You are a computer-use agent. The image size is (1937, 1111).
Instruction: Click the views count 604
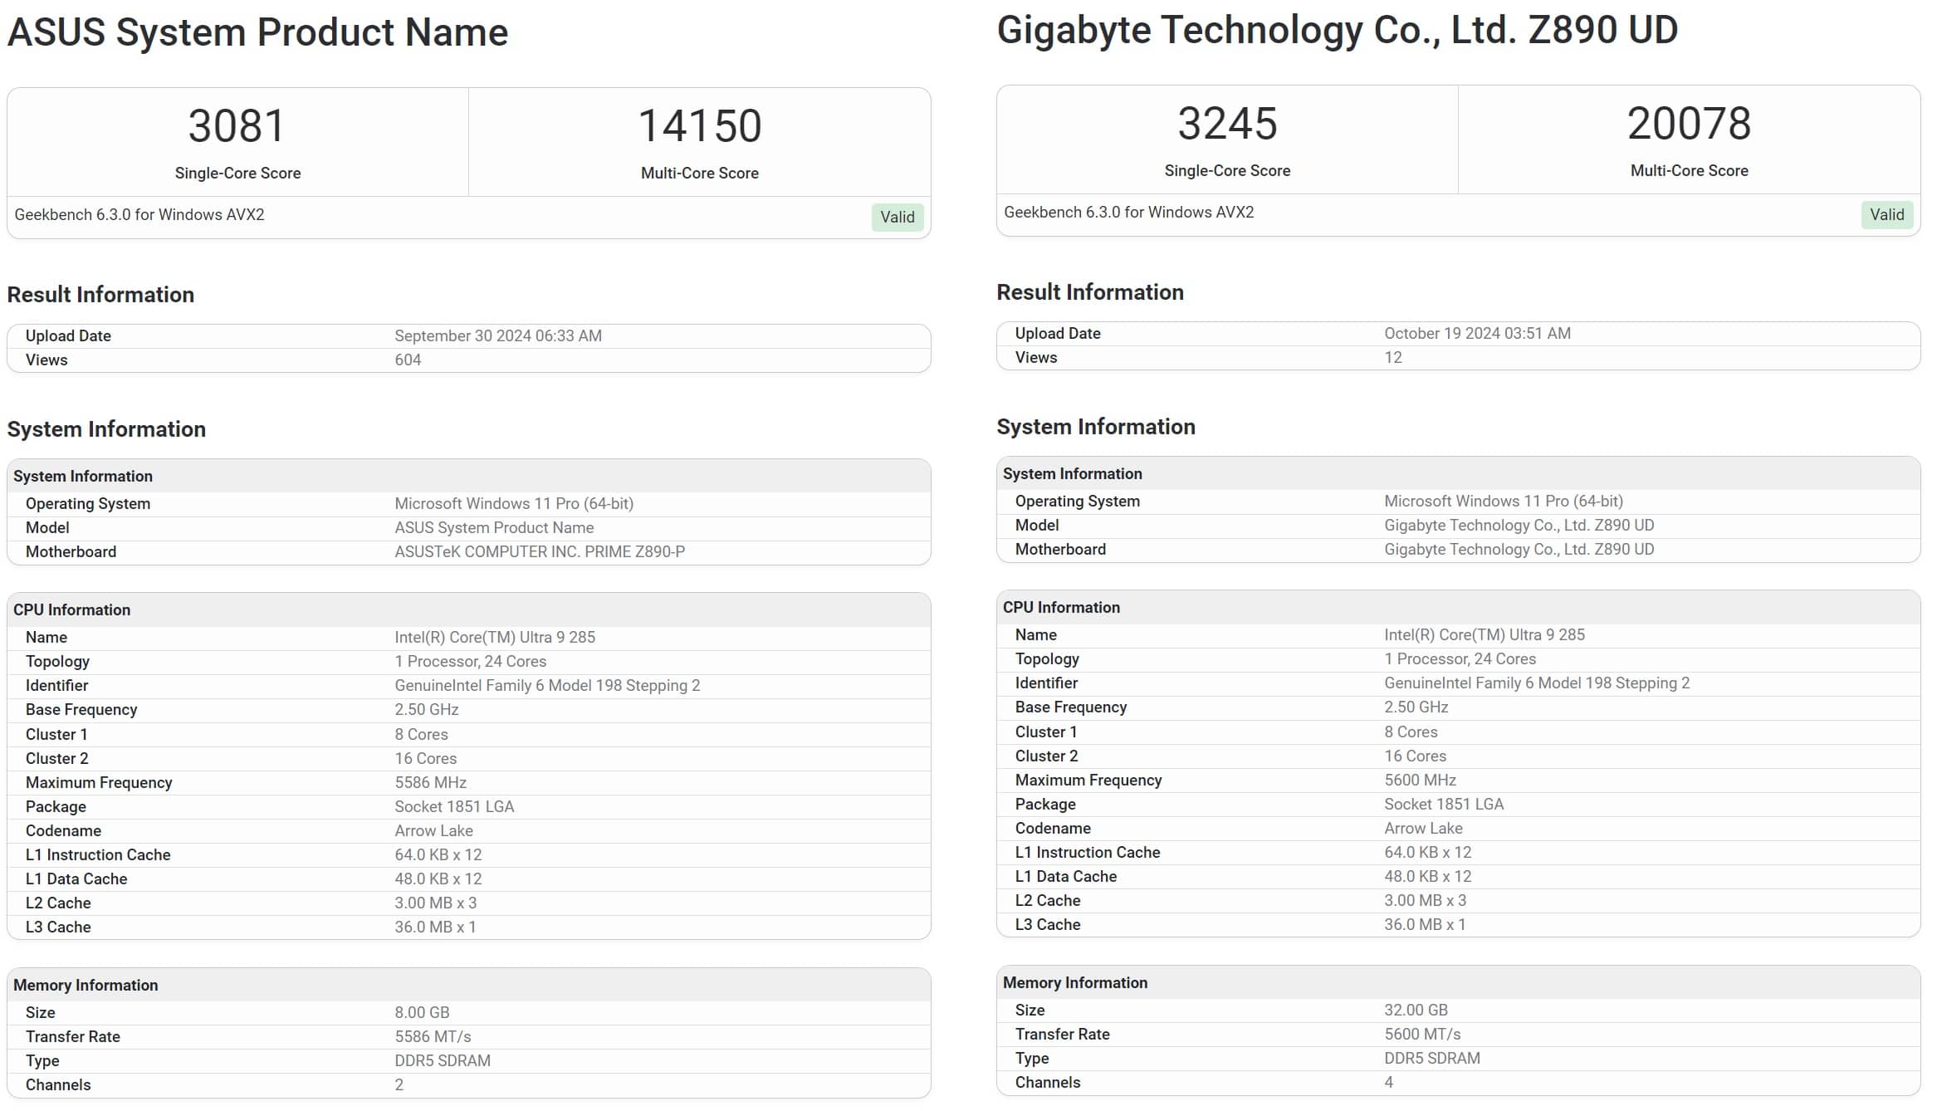408,360
